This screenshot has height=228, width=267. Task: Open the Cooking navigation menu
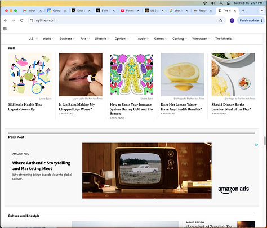[x=180, y=39]
